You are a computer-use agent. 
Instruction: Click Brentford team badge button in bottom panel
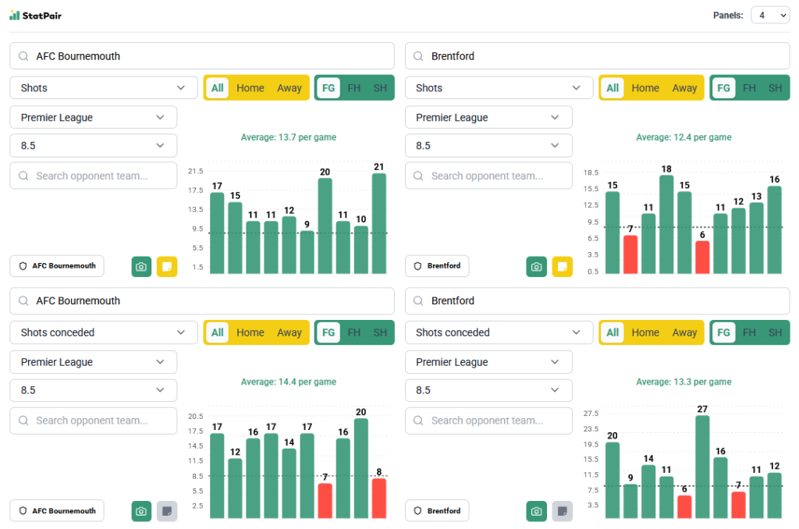437,511
